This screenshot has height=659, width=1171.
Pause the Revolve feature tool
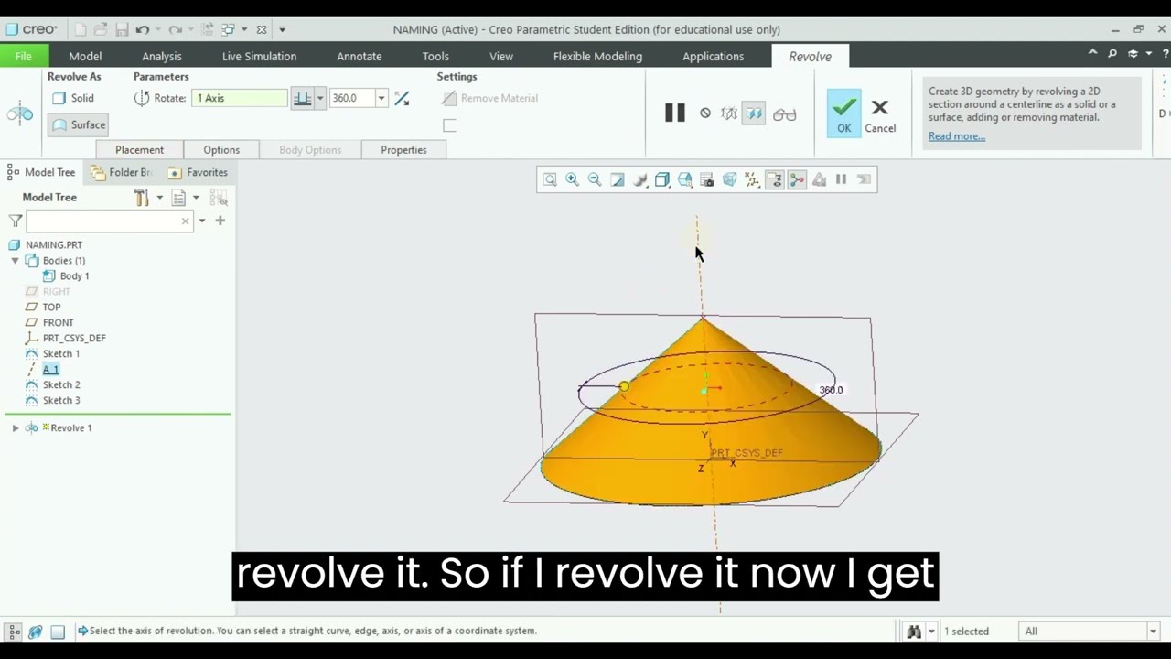[x=675, y=113]
